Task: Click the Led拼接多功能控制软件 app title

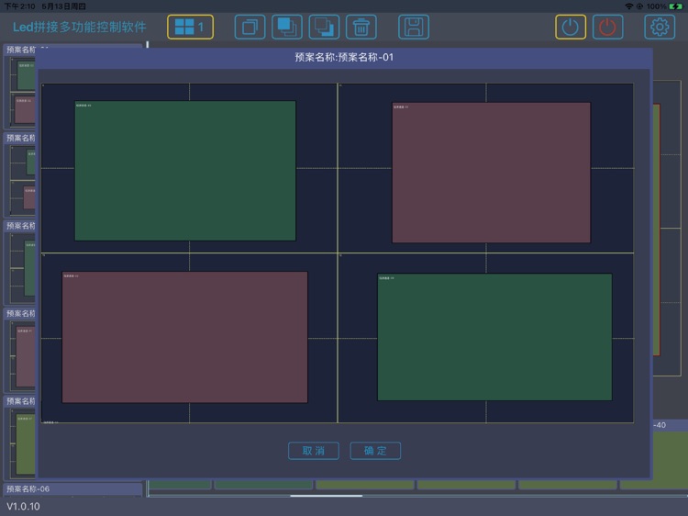Action: click(x=80, y=28)
